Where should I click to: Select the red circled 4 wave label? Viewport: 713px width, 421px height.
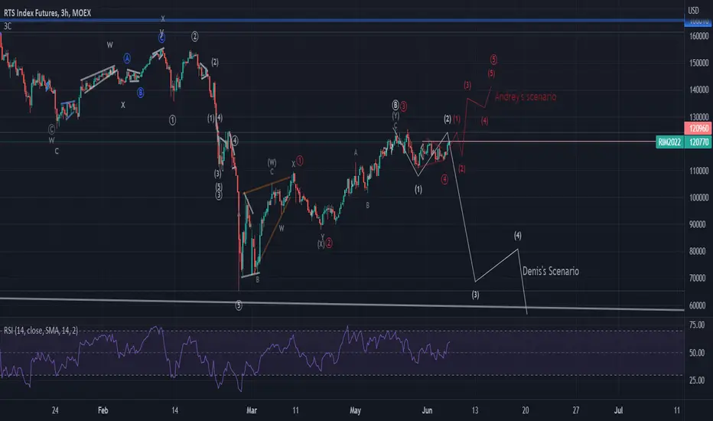[x=444, y=179]
